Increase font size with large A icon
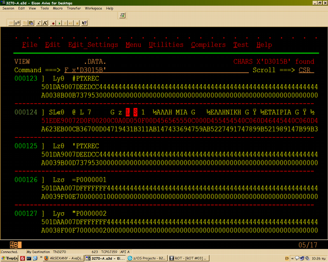 [45, 23]
